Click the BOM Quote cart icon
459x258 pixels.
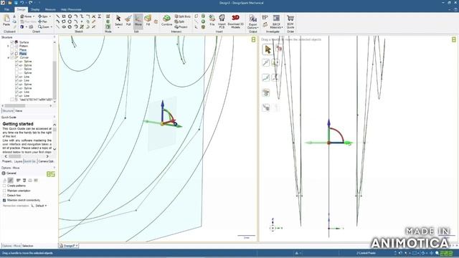coord(290,21)
